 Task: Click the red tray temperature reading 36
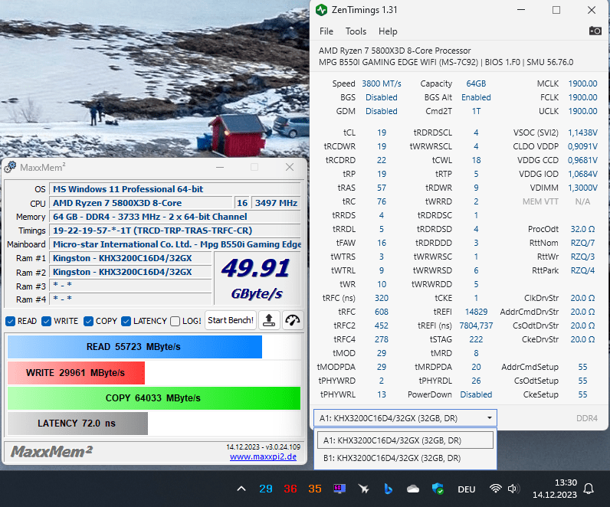click(x=290, y=489)
